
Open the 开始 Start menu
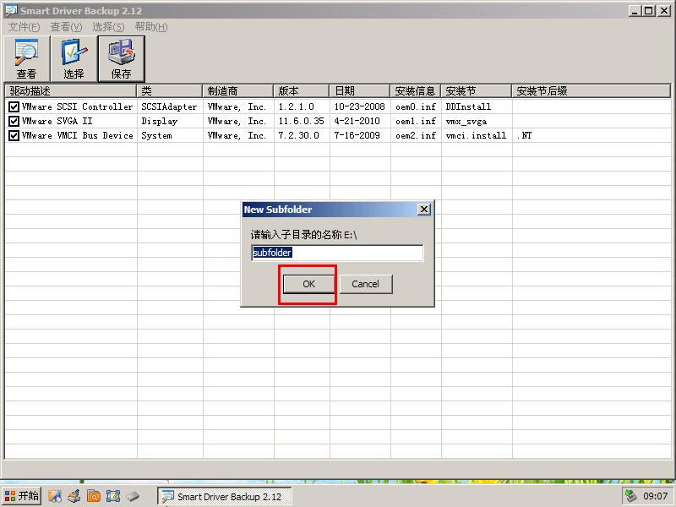tap(22, 496)
